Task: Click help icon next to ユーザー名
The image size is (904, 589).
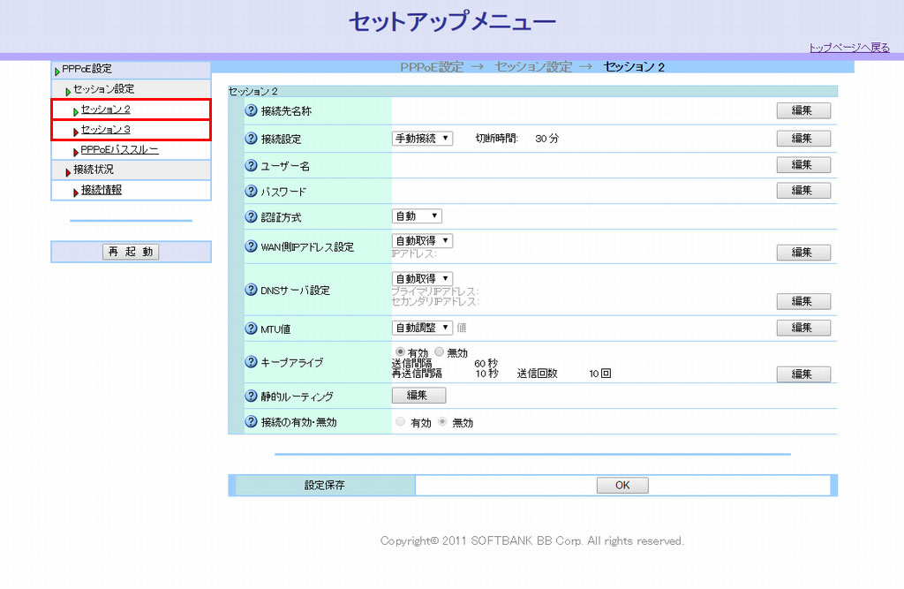Action: pos(251,165)
